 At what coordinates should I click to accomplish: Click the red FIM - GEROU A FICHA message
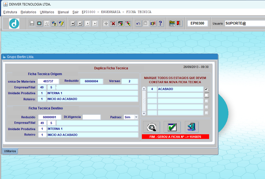[x=176, y=137]
